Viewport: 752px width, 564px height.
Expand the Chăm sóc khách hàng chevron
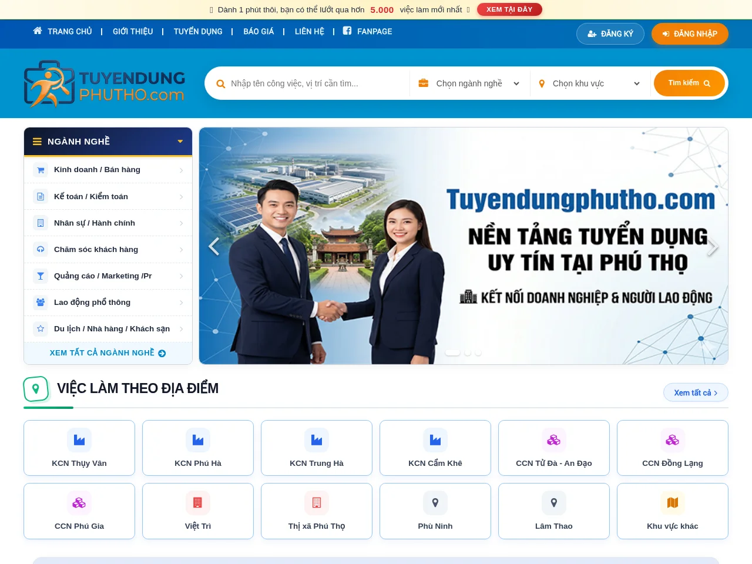(x=181, y=250)
